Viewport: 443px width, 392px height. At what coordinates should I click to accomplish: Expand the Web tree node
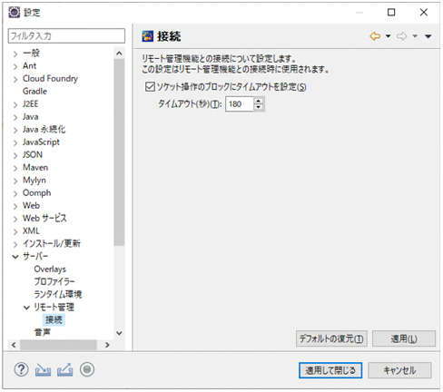(x=15, y=206)
